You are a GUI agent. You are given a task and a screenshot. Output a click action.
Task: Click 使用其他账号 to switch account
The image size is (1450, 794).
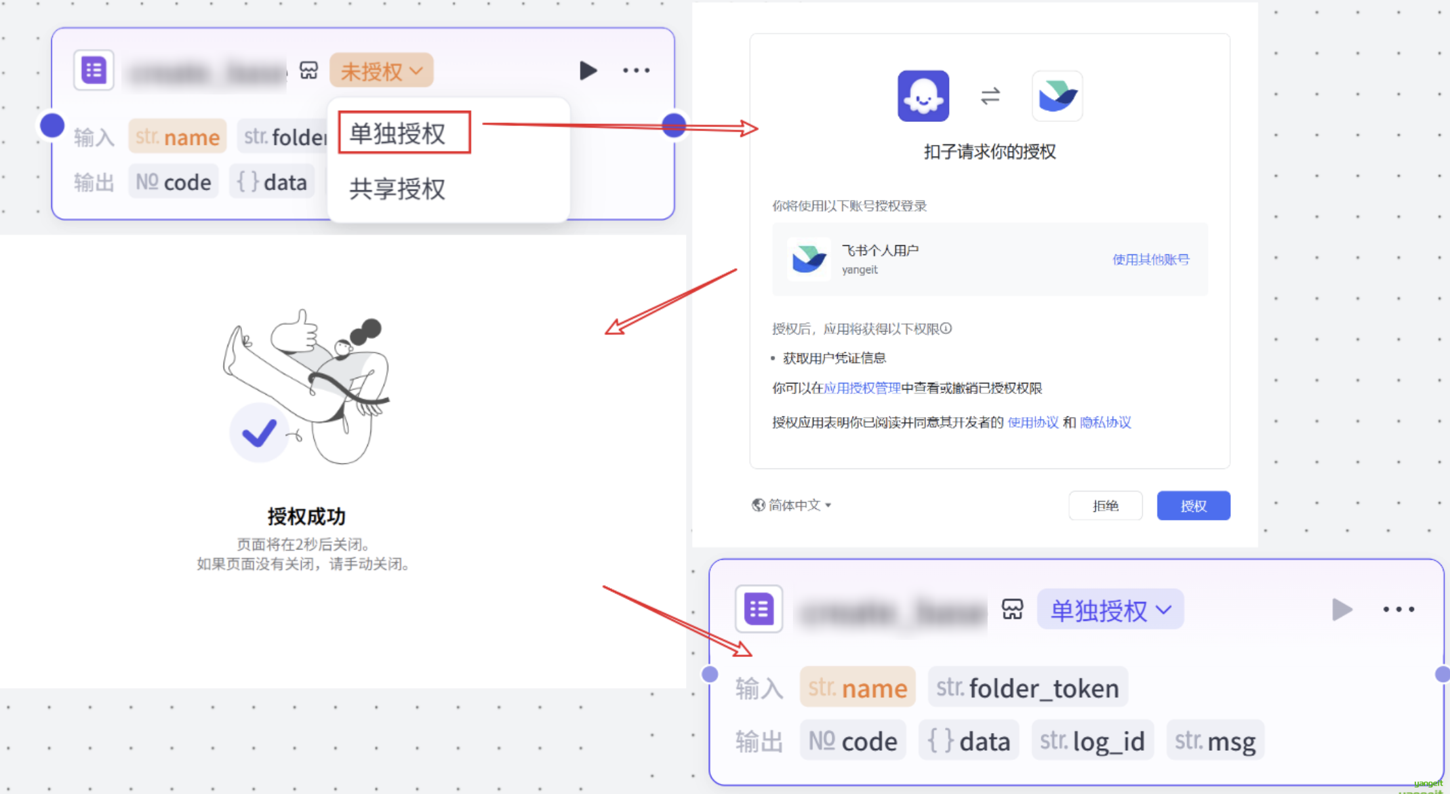click(1150, 260)
